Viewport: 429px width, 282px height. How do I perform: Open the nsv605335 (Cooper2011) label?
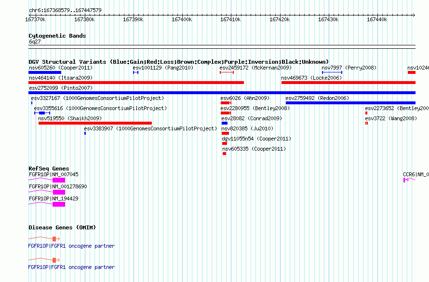click(x=254, y=149)
